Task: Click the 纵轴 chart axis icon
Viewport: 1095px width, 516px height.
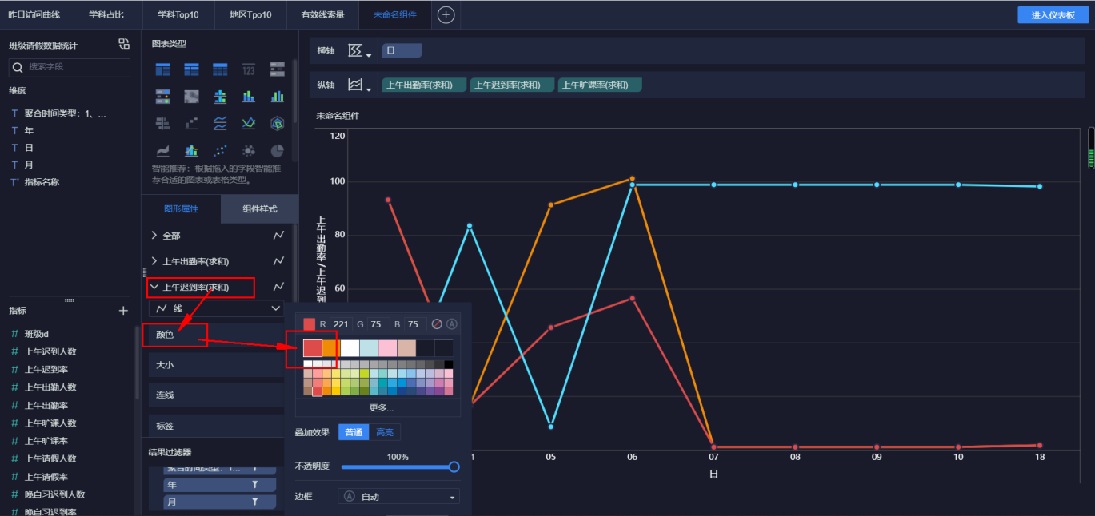Action: click(x=355, y=85)
